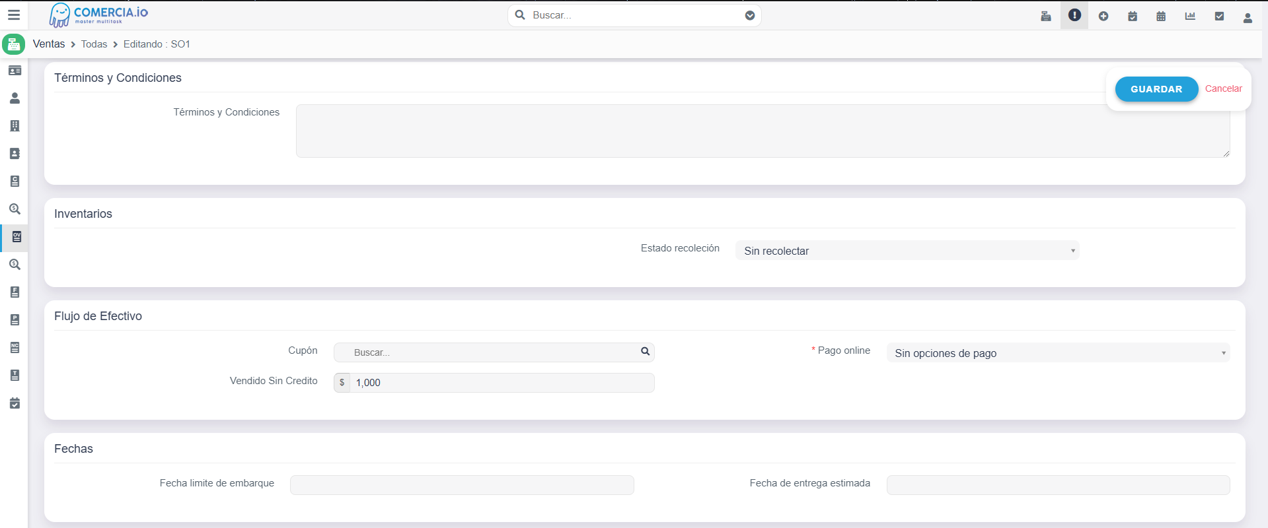Open the bar chart reports icon

pyautogui.click(x=1190, y=16)
